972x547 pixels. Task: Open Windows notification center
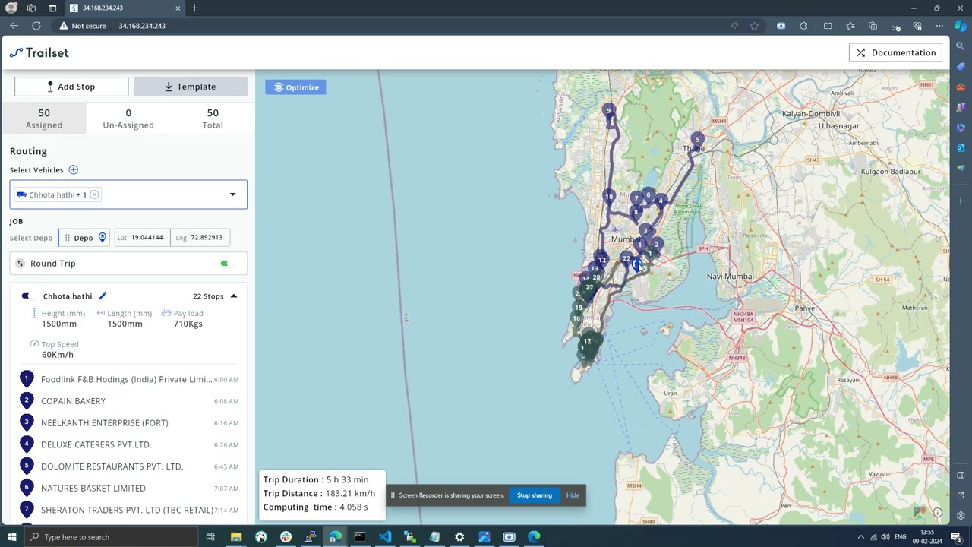956,538
